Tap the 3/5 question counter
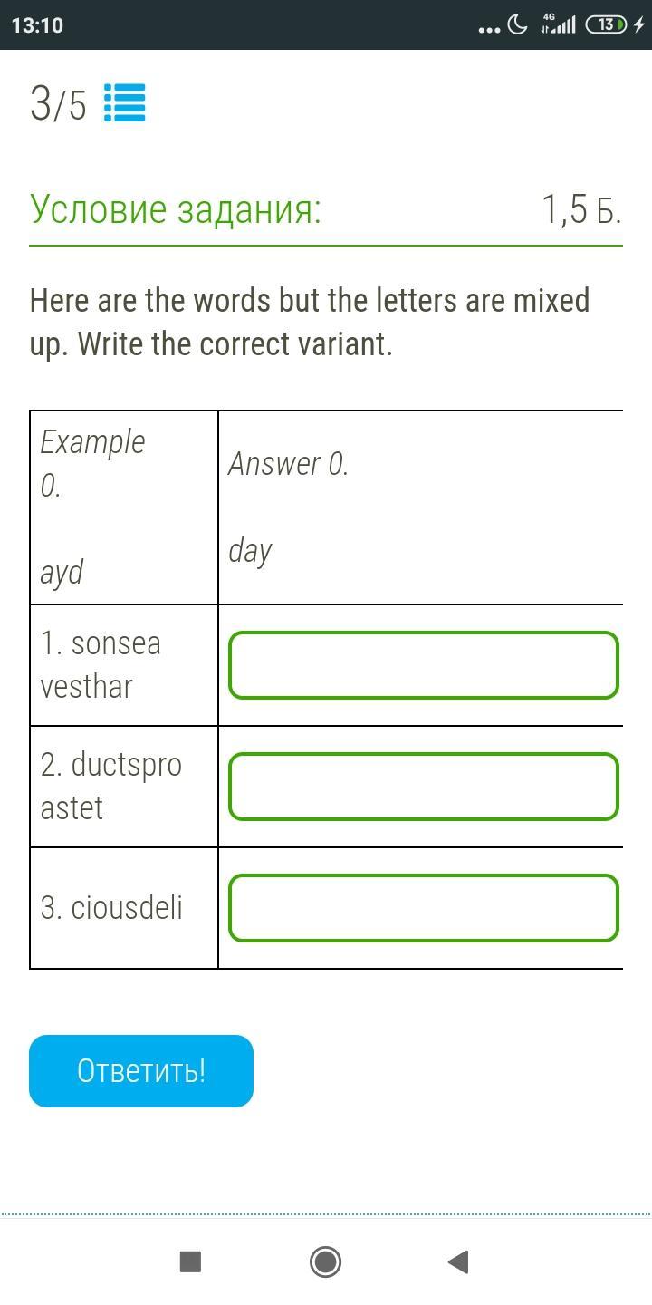 (x=58, y=105)
